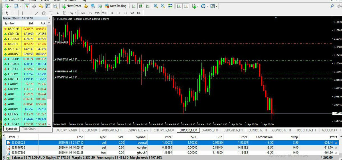Switch to M15 timeframe
342x160 pixels.
97,13
